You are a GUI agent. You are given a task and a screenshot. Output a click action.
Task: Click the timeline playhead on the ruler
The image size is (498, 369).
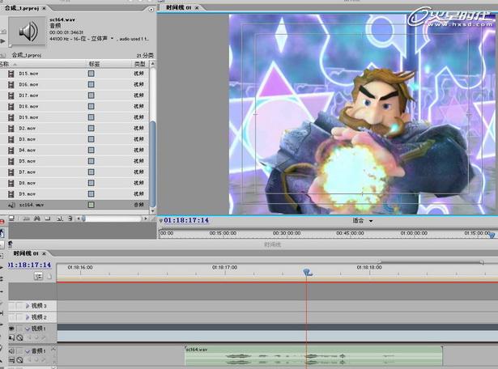(307, 272)
